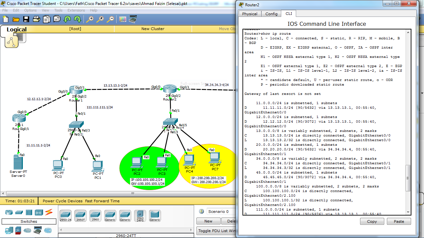Click the Paste button in Router2 CLI
The height and width of the screenshot is (238, 424).
coord(399,221)
